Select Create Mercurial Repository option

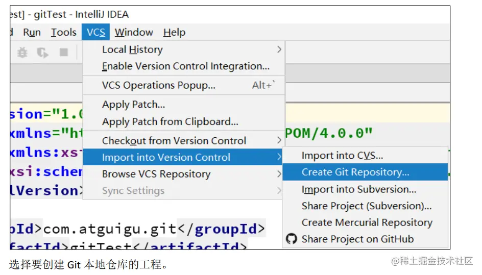click(x=365, y=222)
